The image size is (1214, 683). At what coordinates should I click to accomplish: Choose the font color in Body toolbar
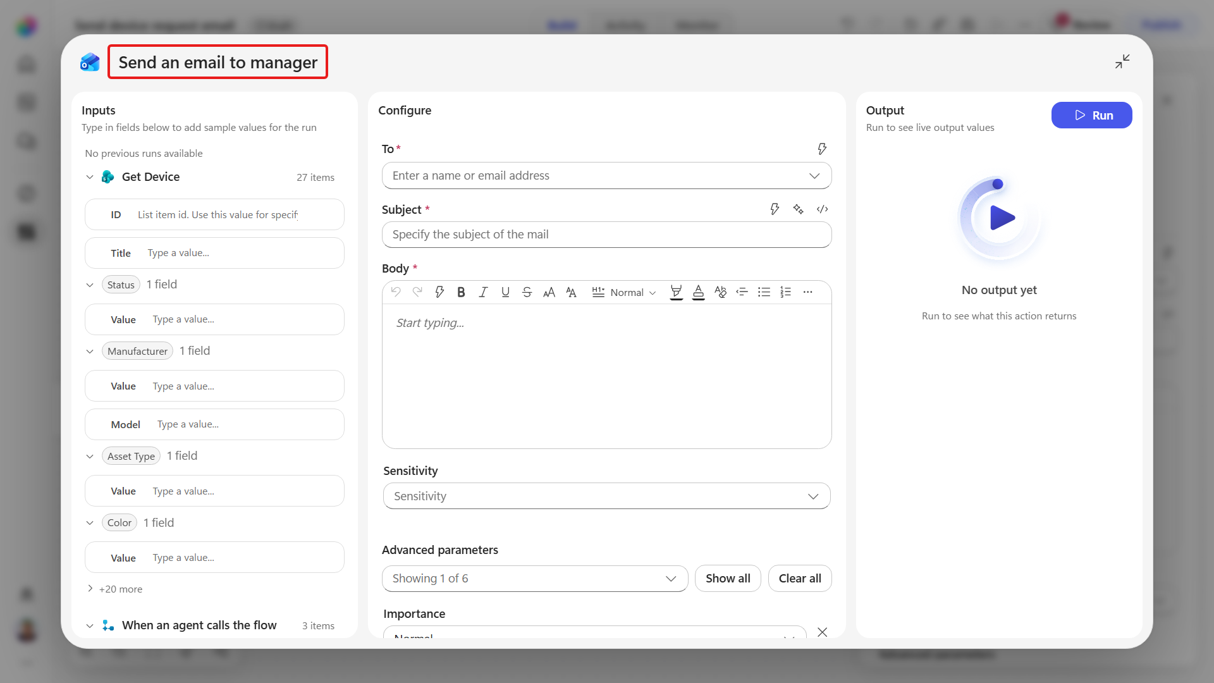pos(698,292)
